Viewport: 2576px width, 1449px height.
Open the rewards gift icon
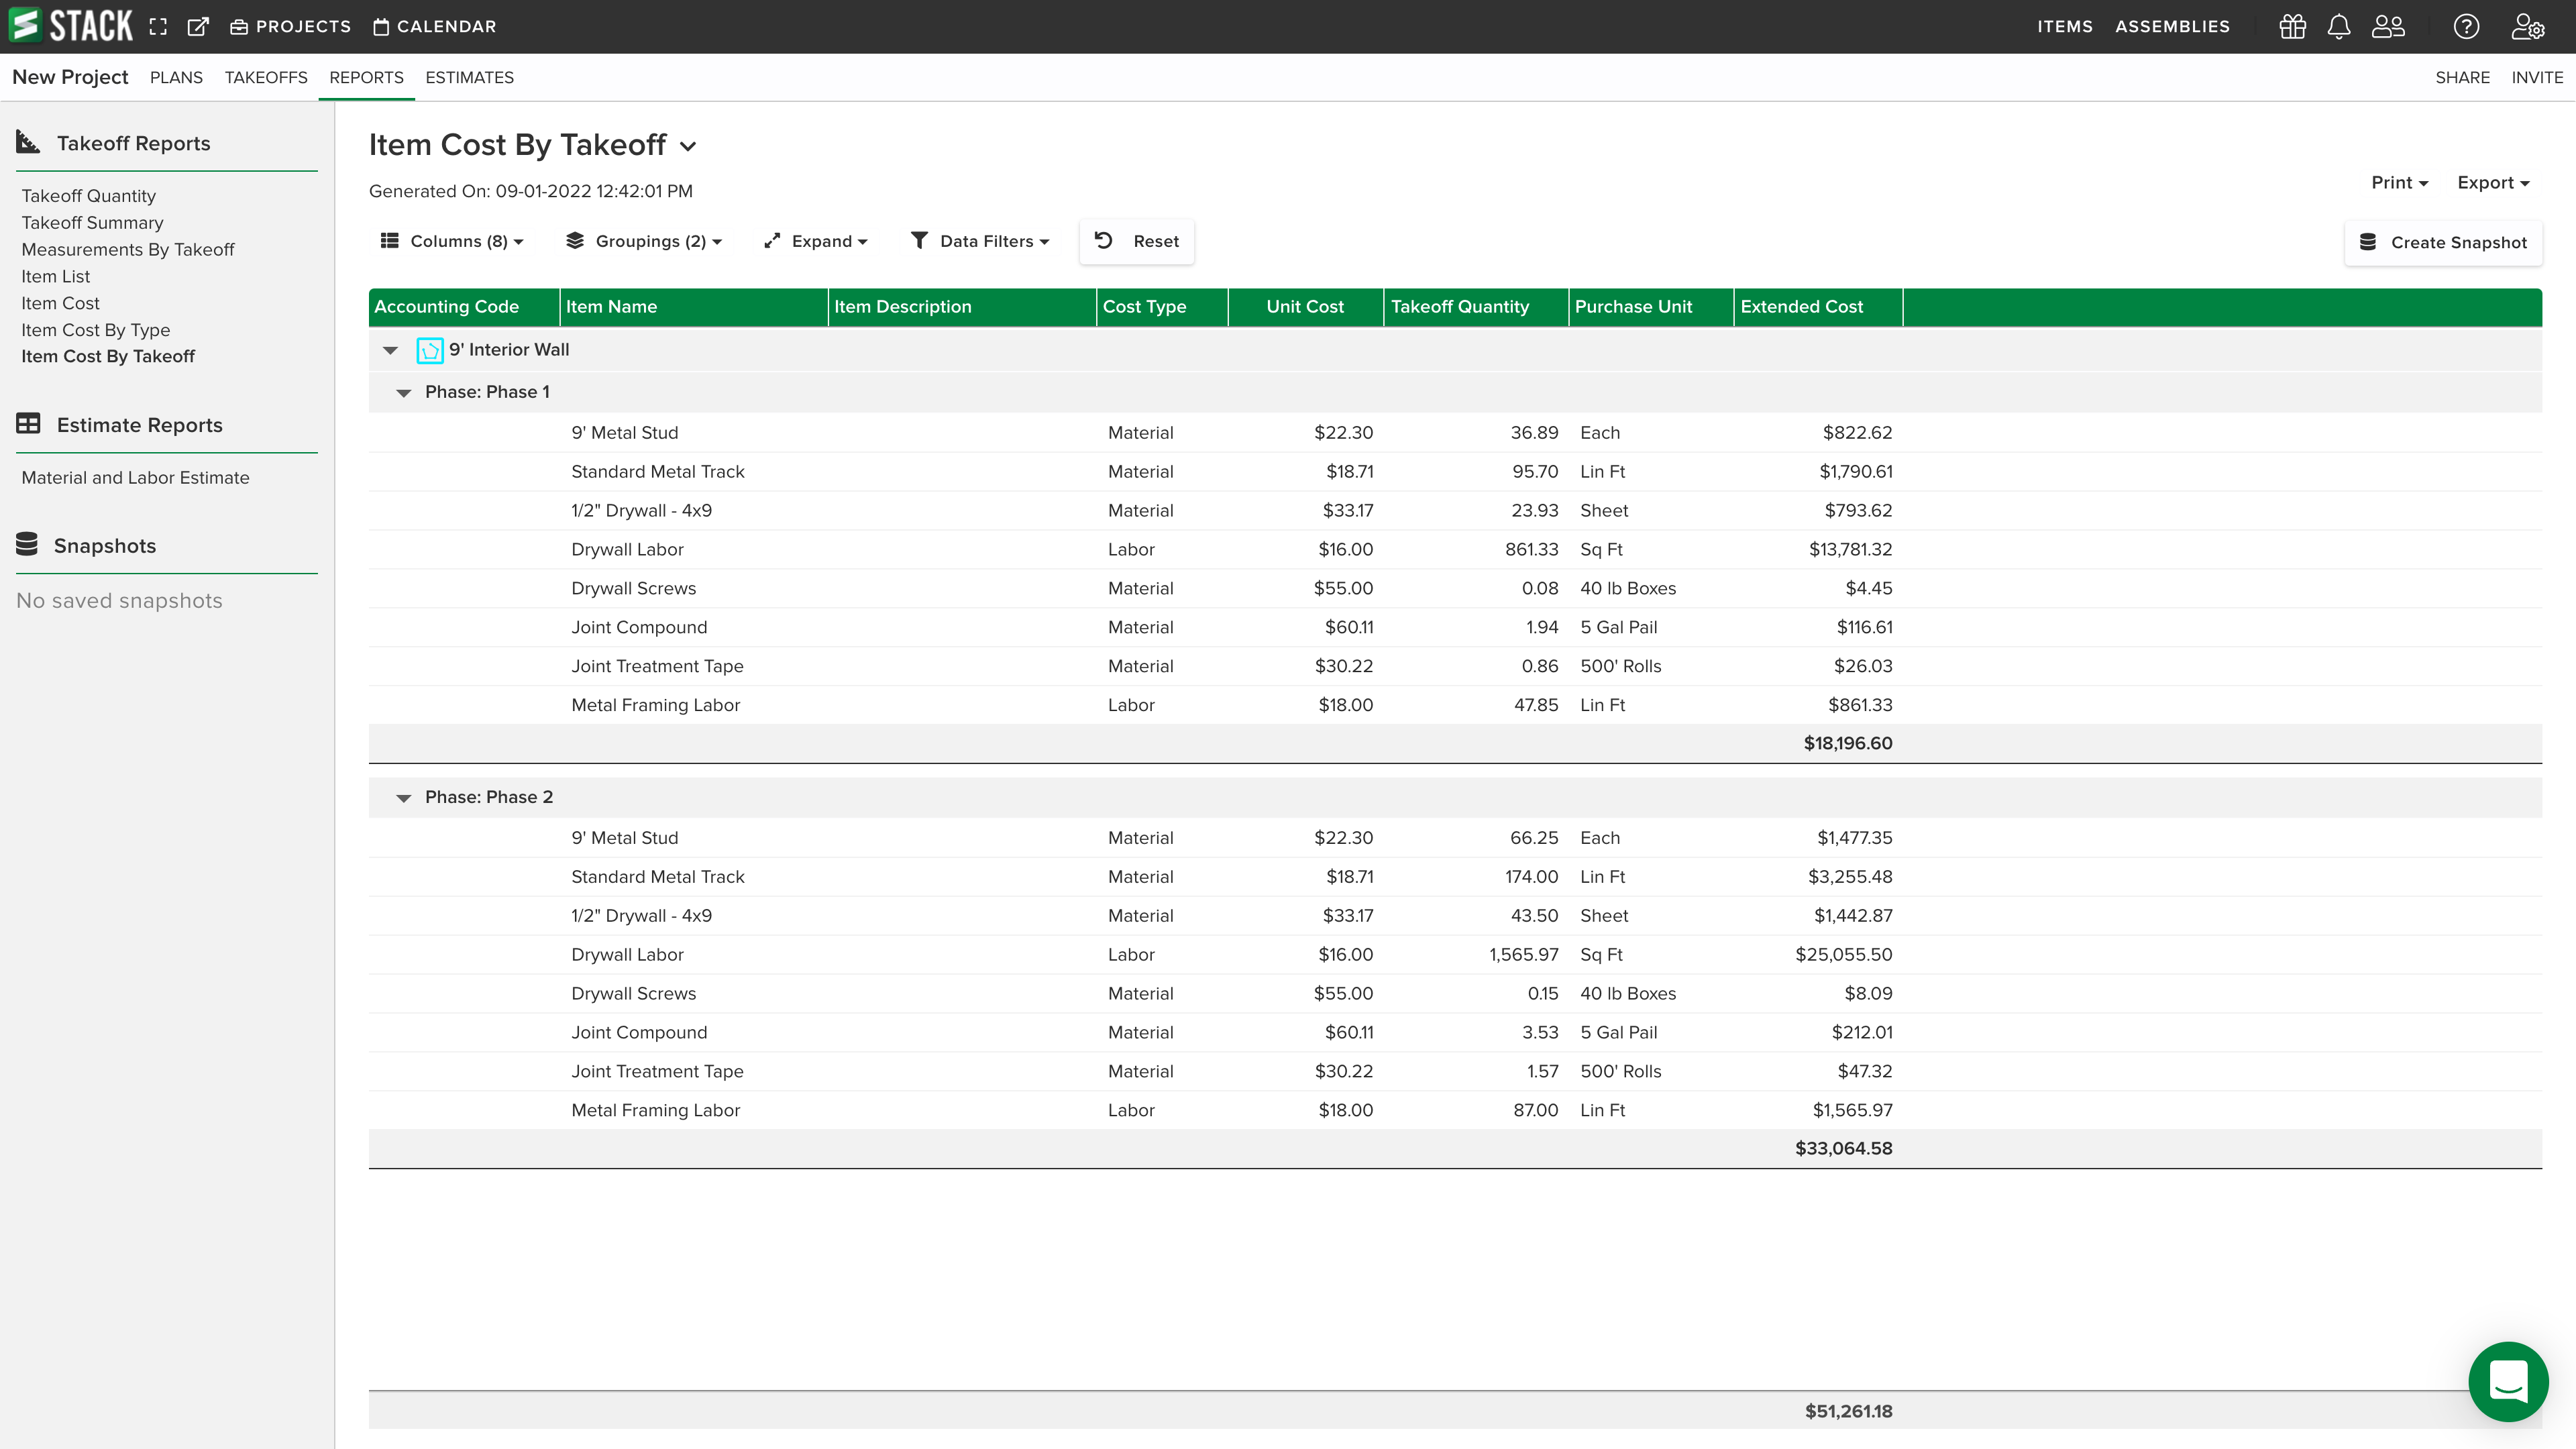(2292, 26)
